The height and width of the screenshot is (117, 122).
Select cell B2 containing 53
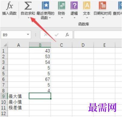[40, 56]
